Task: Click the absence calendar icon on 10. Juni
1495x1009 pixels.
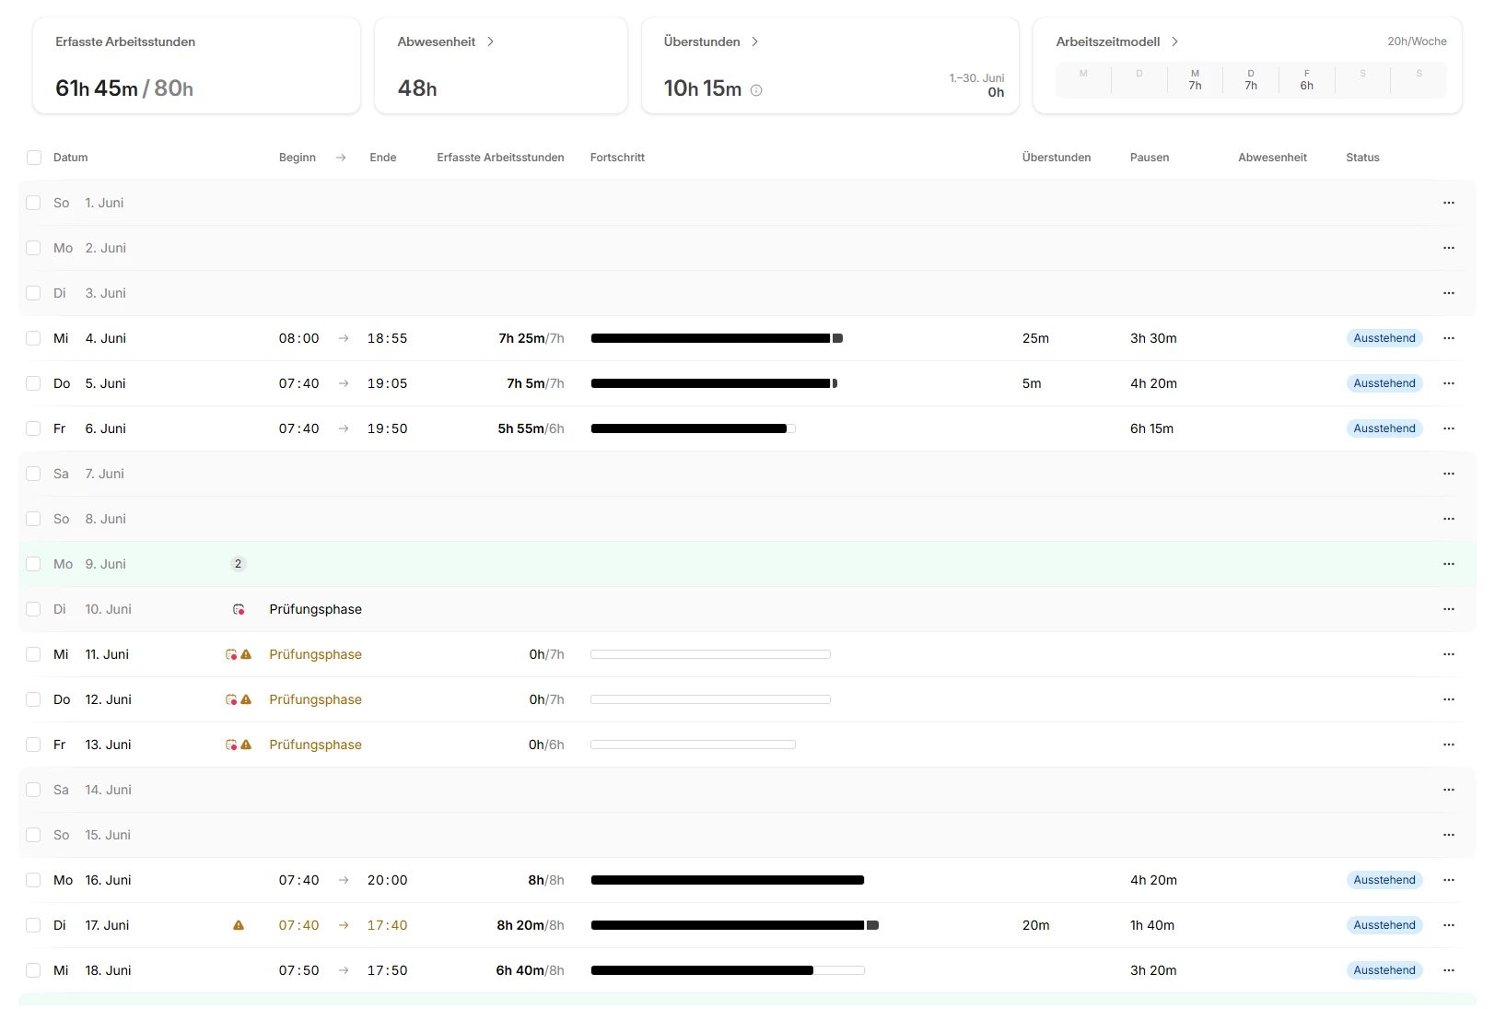Action: (x=239, y=609)
